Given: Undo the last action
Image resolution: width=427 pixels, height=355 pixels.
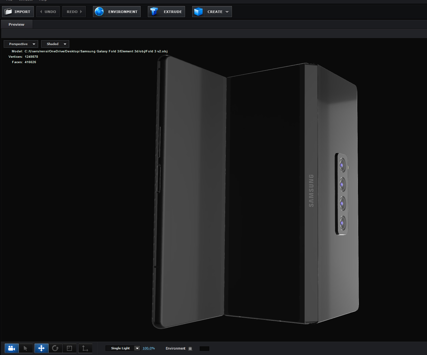Looking at the screenshot, I should tap(48, 12).
